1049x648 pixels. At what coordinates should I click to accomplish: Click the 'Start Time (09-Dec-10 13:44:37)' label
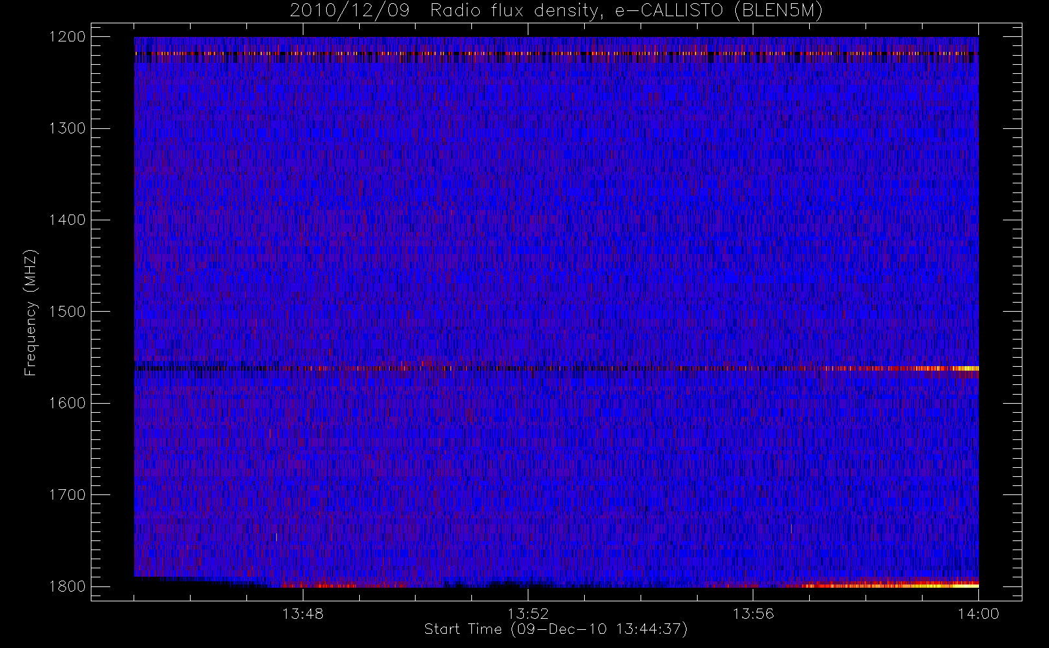click(x=556, y=629)
